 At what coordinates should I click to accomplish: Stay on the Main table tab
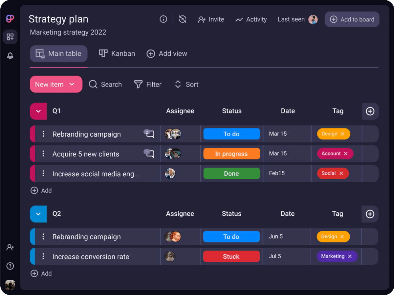[58, 53]
